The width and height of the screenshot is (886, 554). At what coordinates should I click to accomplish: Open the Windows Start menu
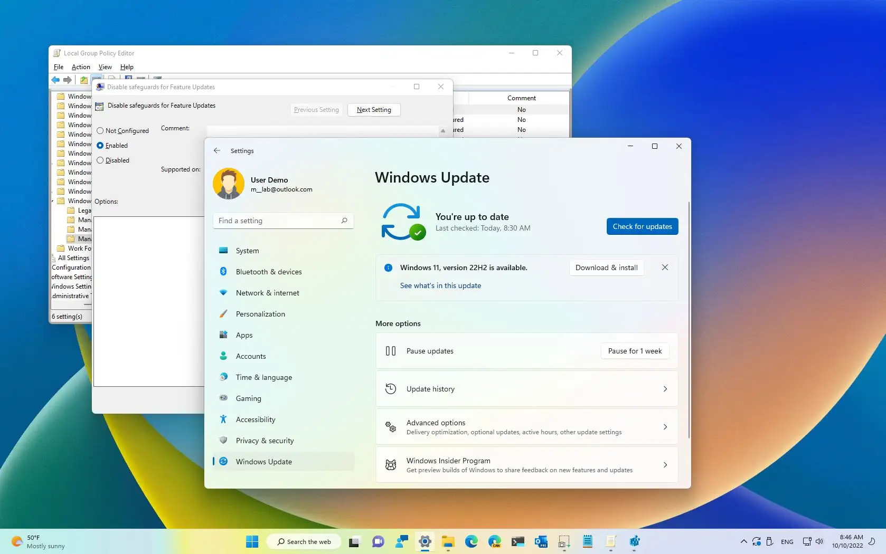click(x=252, y=541)
